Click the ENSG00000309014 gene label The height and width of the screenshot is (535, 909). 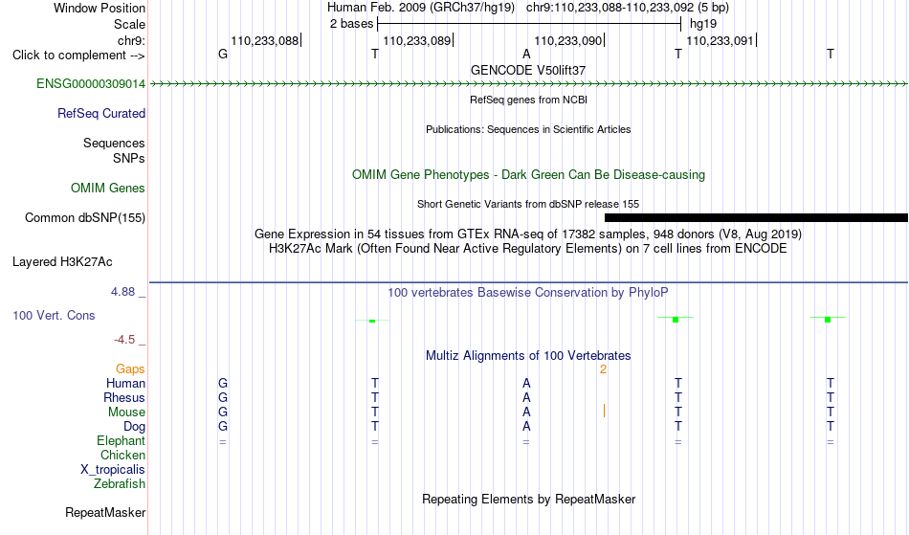point(91,84)
